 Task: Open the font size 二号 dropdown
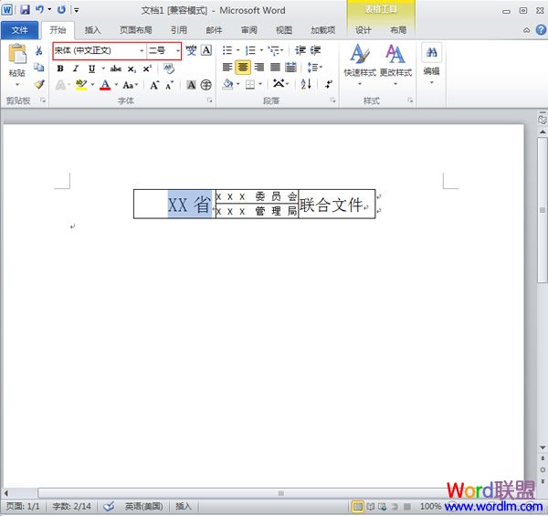[x=178, y=51]
